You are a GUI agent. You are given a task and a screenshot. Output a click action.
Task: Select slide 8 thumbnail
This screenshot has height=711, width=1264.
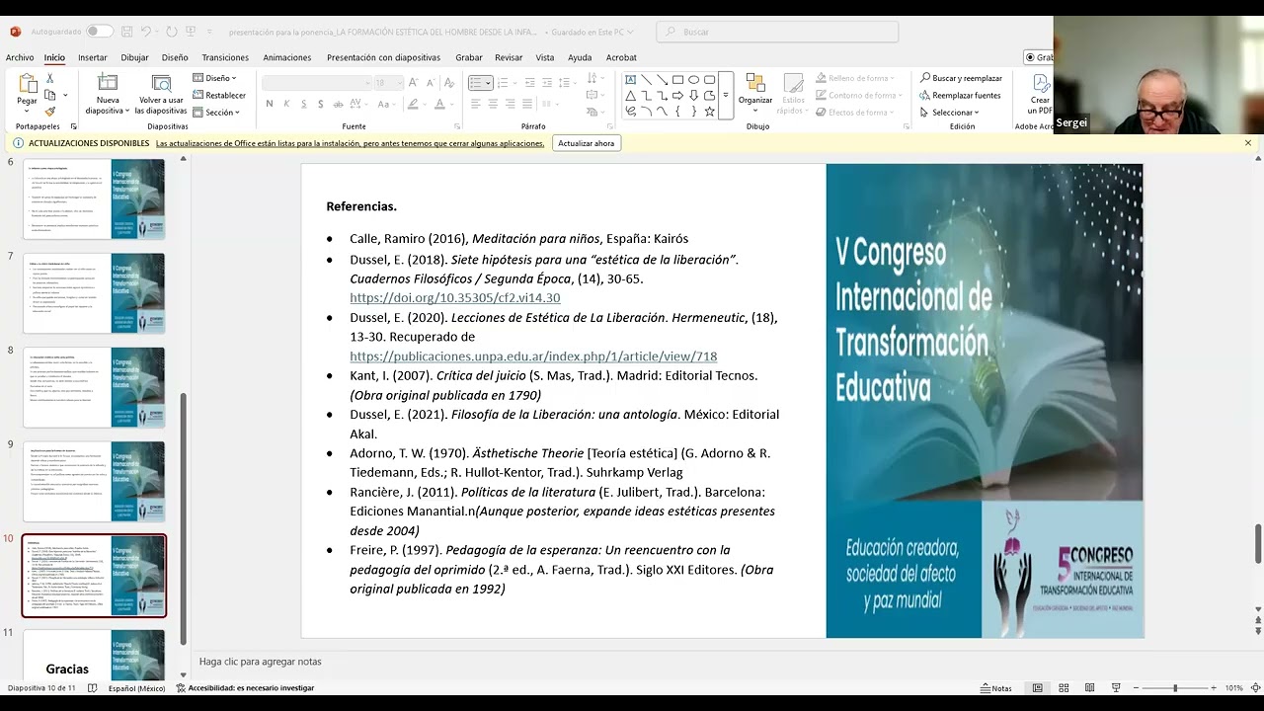coord(94,387)
